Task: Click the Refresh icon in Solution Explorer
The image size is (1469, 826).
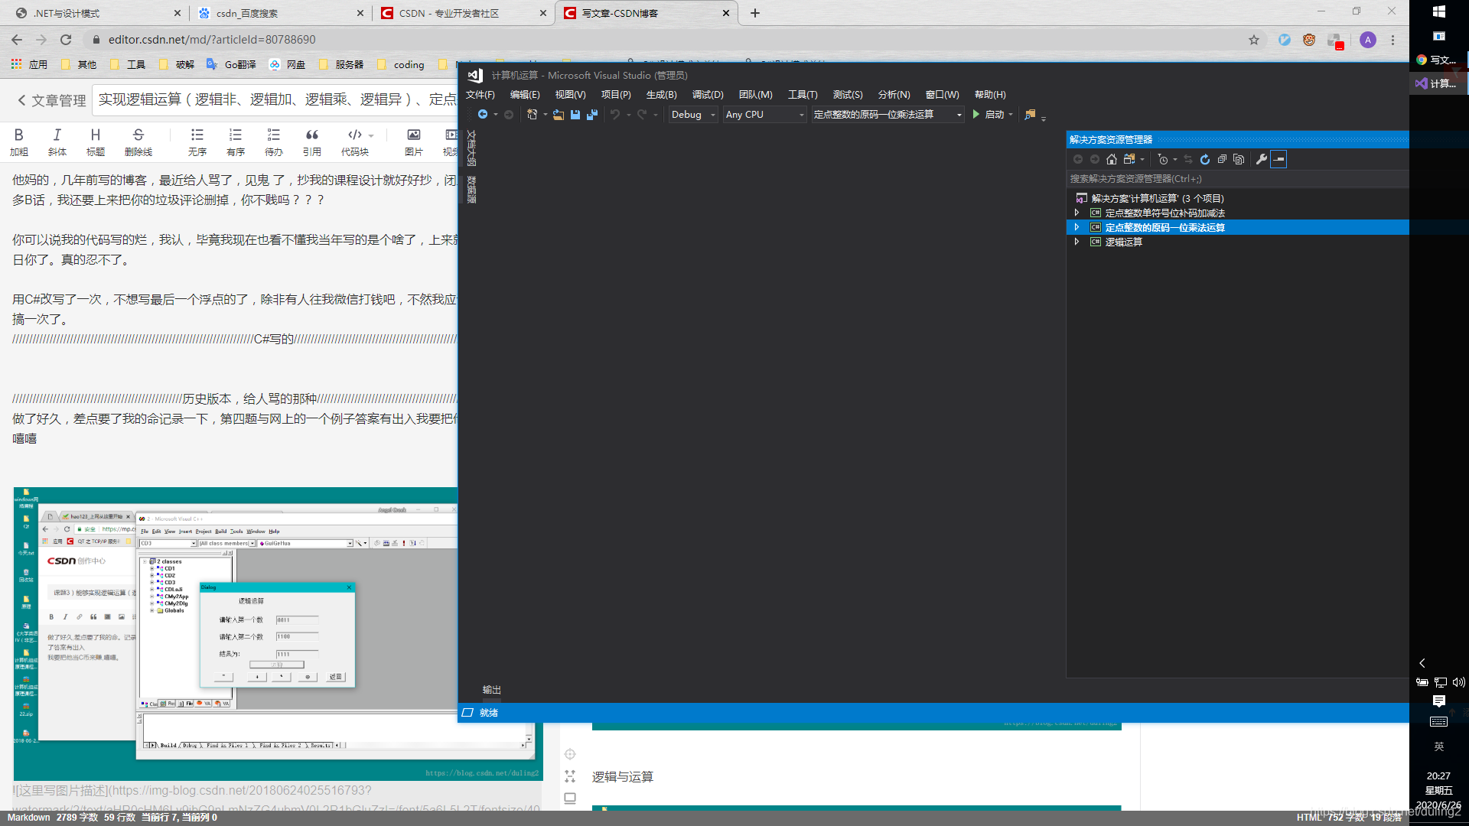Action: [x=1205, y=159]
